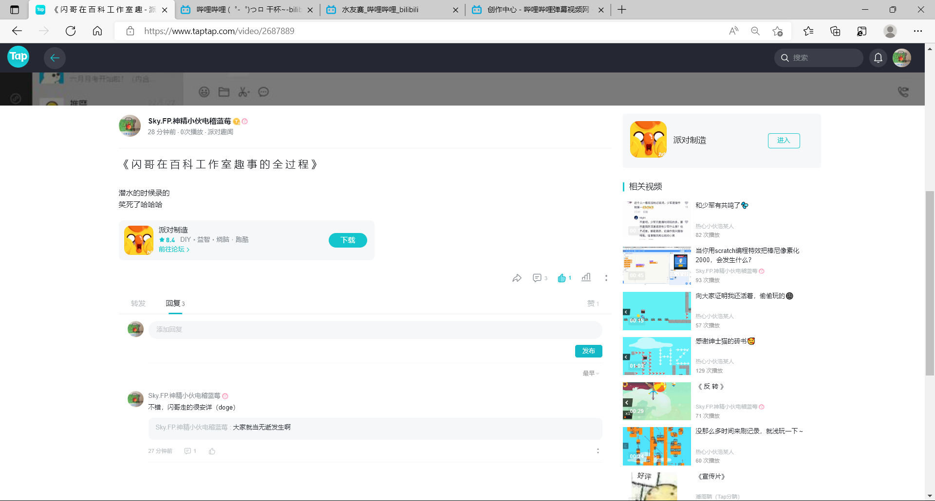
Task: Click the 添加回复 reply input field
Action: click(375, 330)
